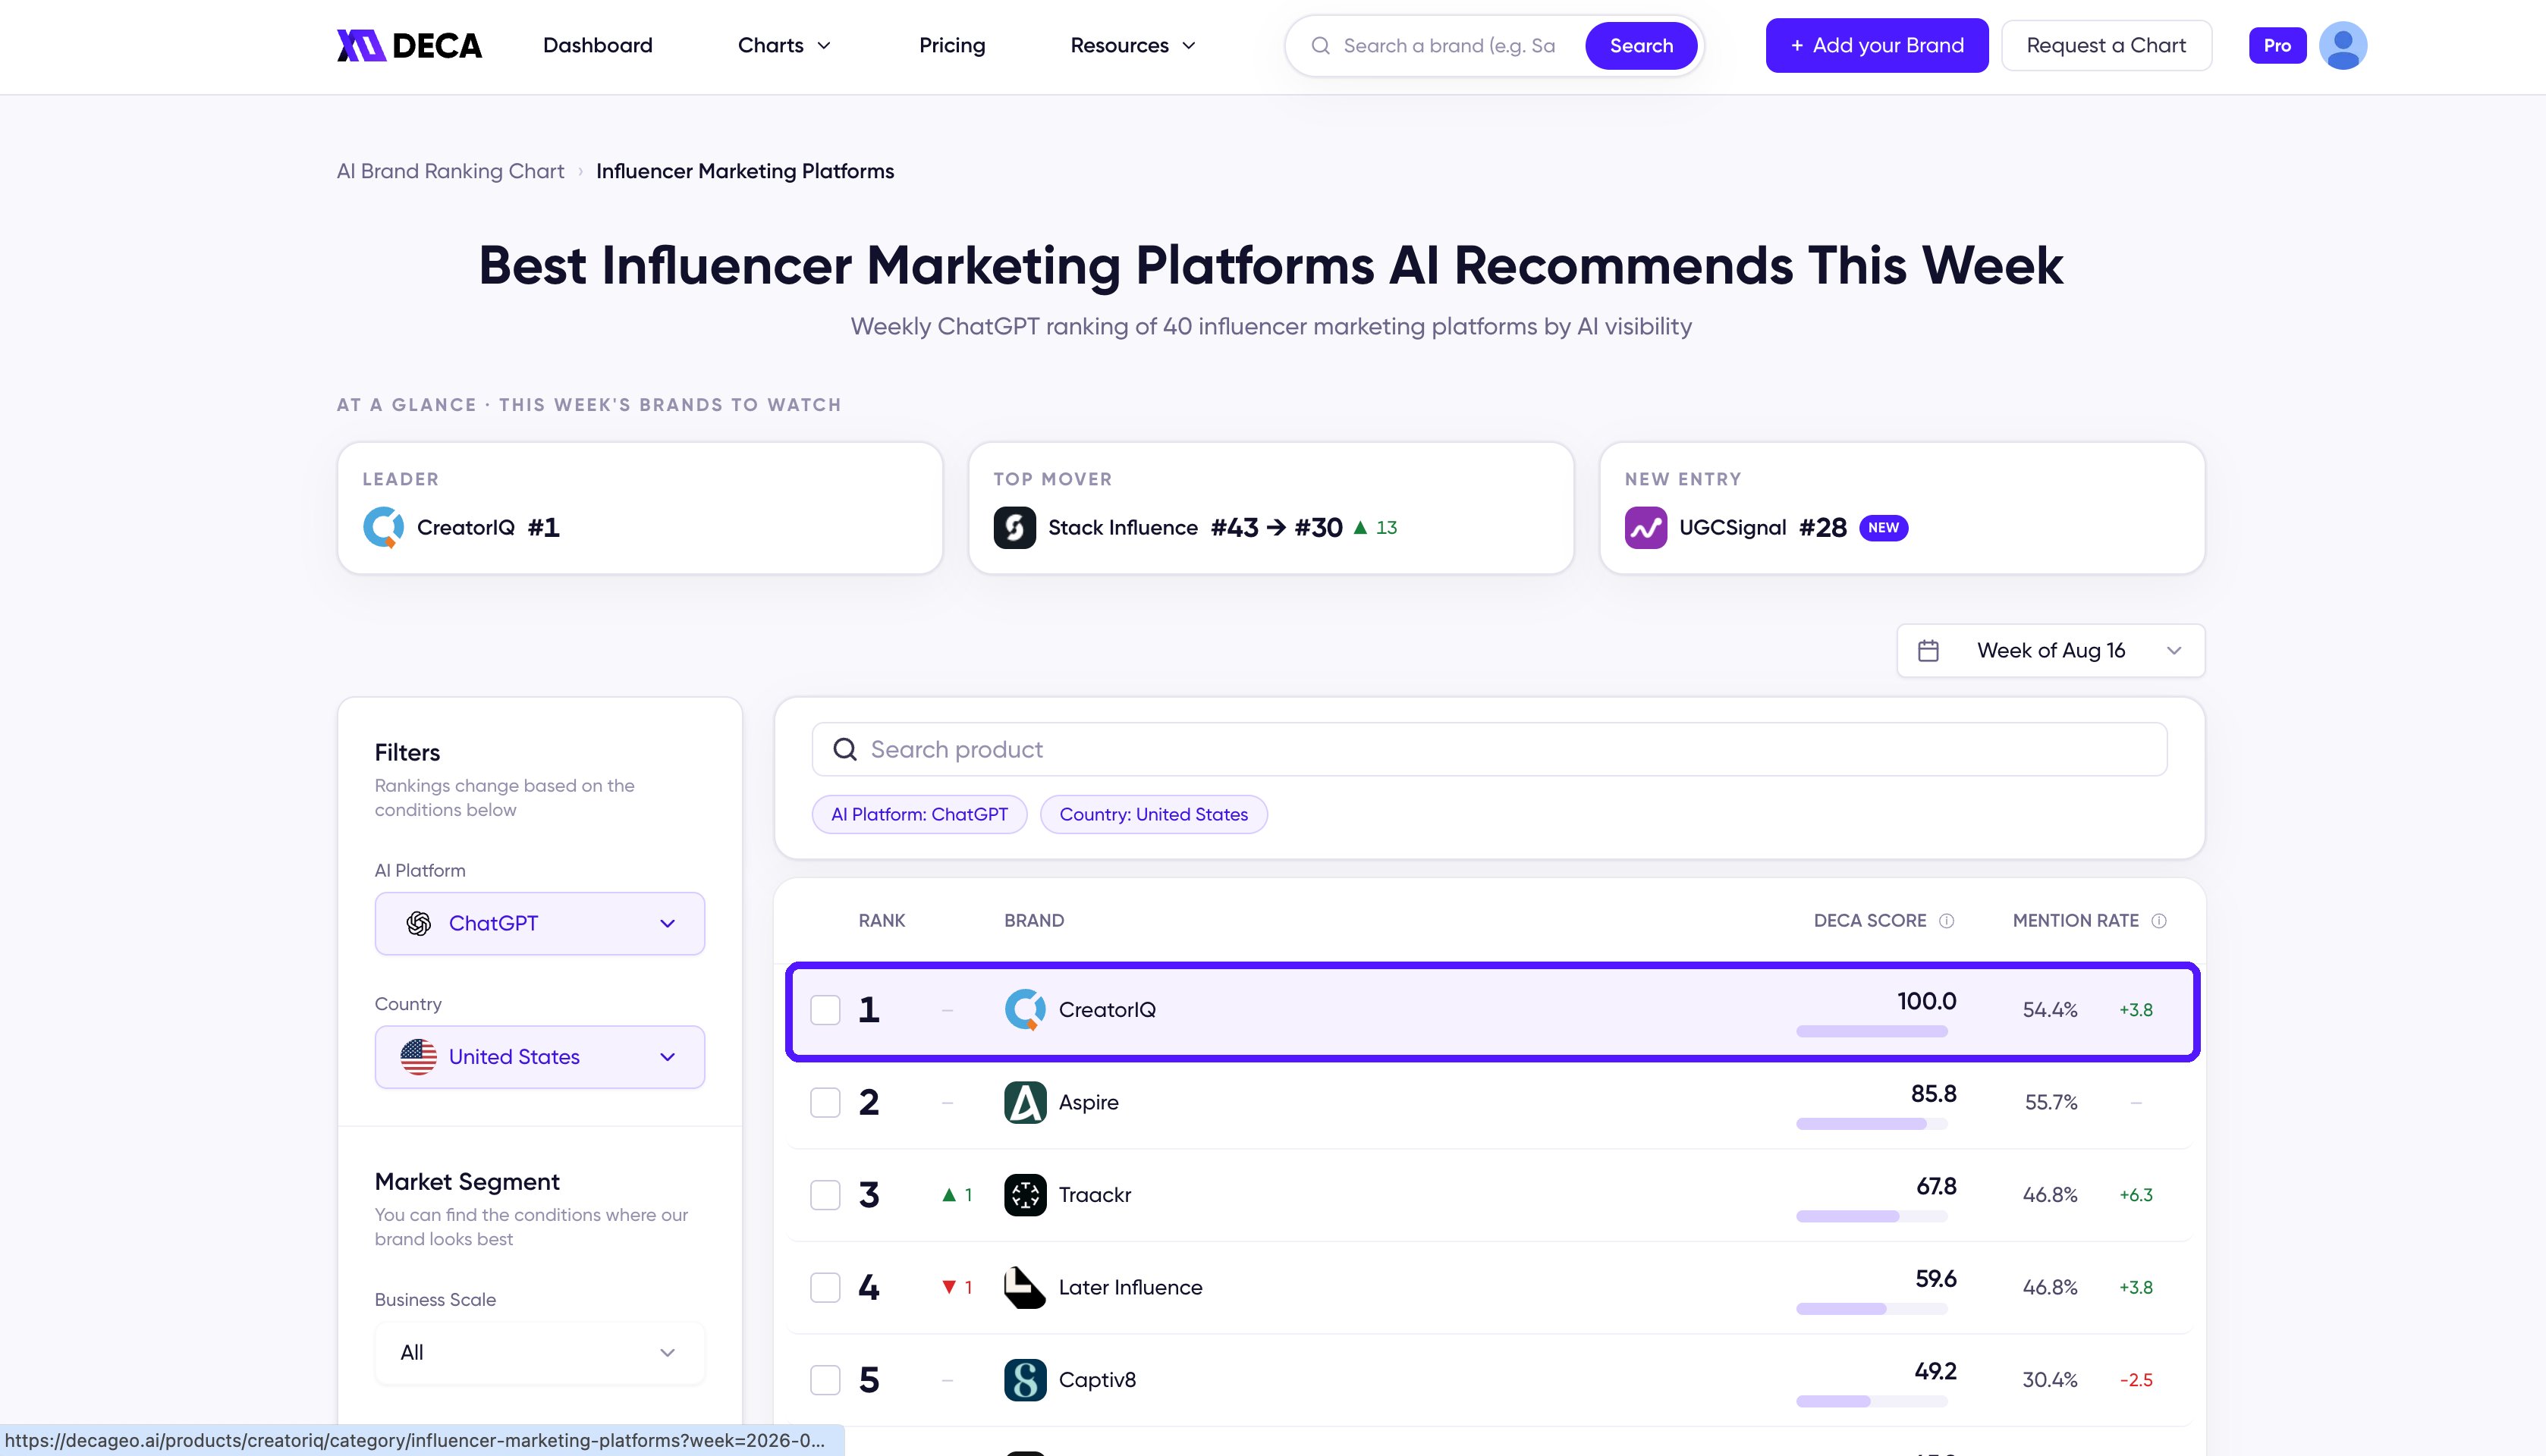
Task: Click the Top Mover card for Stack Influence
Action: point(1271,508)
